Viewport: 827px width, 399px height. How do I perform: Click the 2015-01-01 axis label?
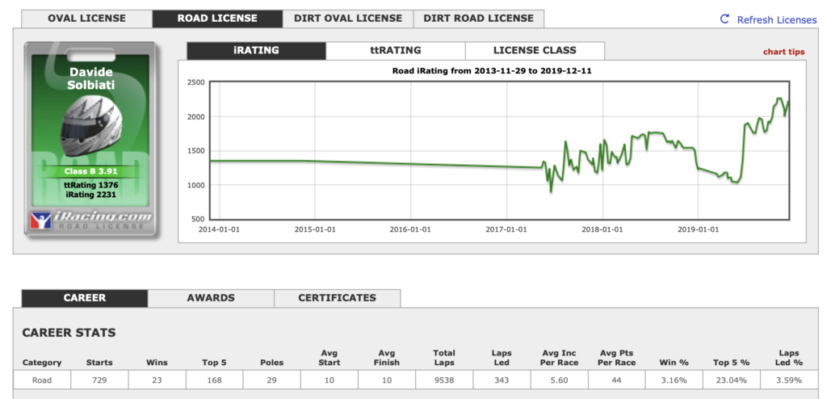[x=315, y=229]
